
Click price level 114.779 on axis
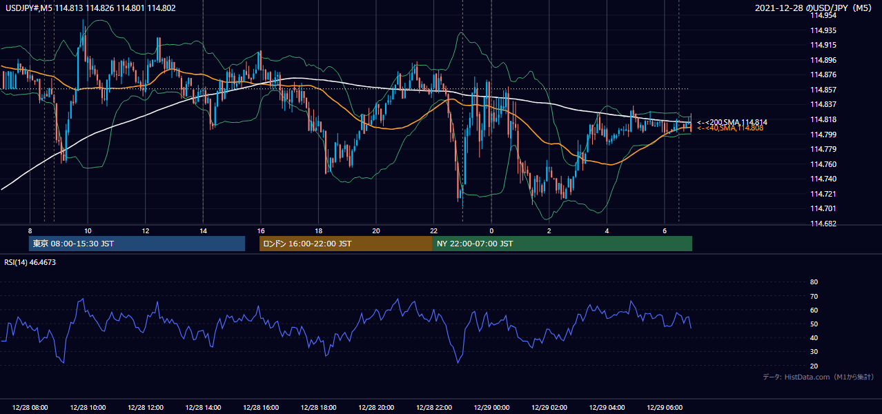click(x=823, y=149)
